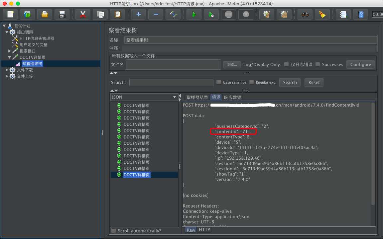The height and width of the screenshot is (239, 383).
Task: Click the 注释 comments field
Action: click(249, 48)
